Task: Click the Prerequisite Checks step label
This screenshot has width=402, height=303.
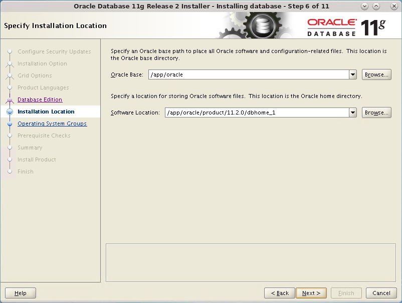Action: pyautogui.click(x=44, y=135)
